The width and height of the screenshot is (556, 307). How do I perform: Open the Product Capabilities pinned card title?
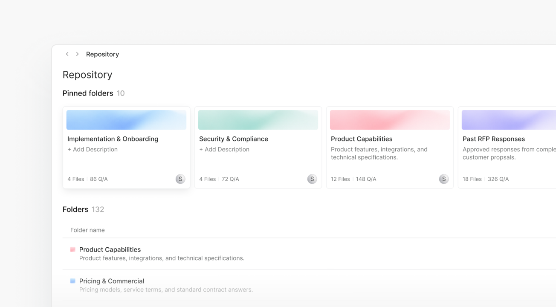point(362,139)
